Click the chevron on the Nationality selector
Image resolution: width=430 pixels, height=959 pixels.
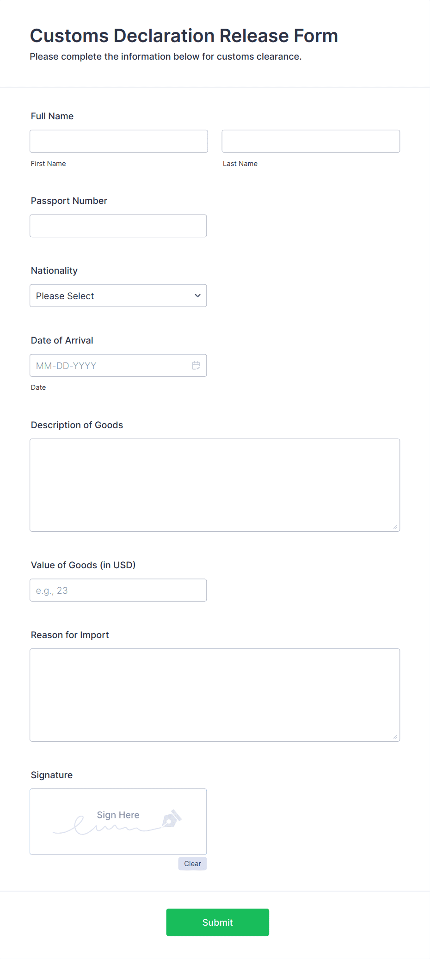tap(197, 295)
